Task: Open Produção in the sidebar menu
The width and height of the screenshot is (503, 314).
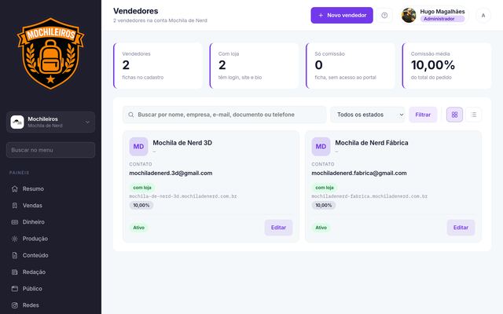Action: pos(50,239)
